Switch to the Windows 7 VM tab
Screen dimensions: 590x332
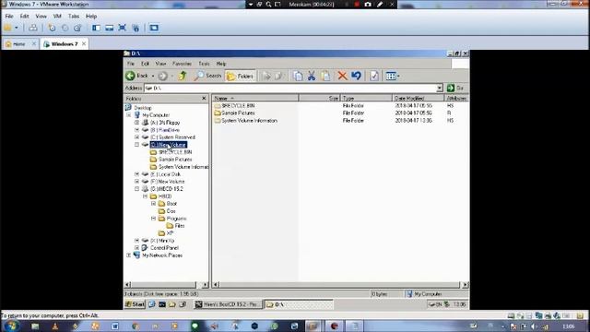65,44
